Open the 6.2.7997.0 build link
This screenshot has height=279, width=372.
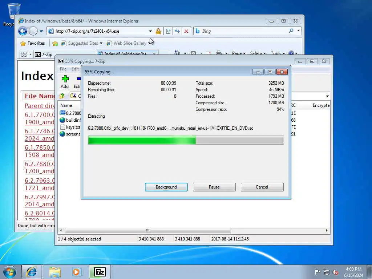point(40,200)
